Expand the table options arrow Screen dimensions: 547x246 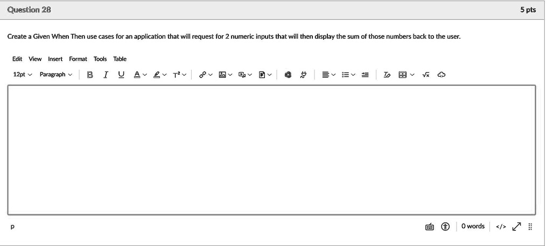413,75
